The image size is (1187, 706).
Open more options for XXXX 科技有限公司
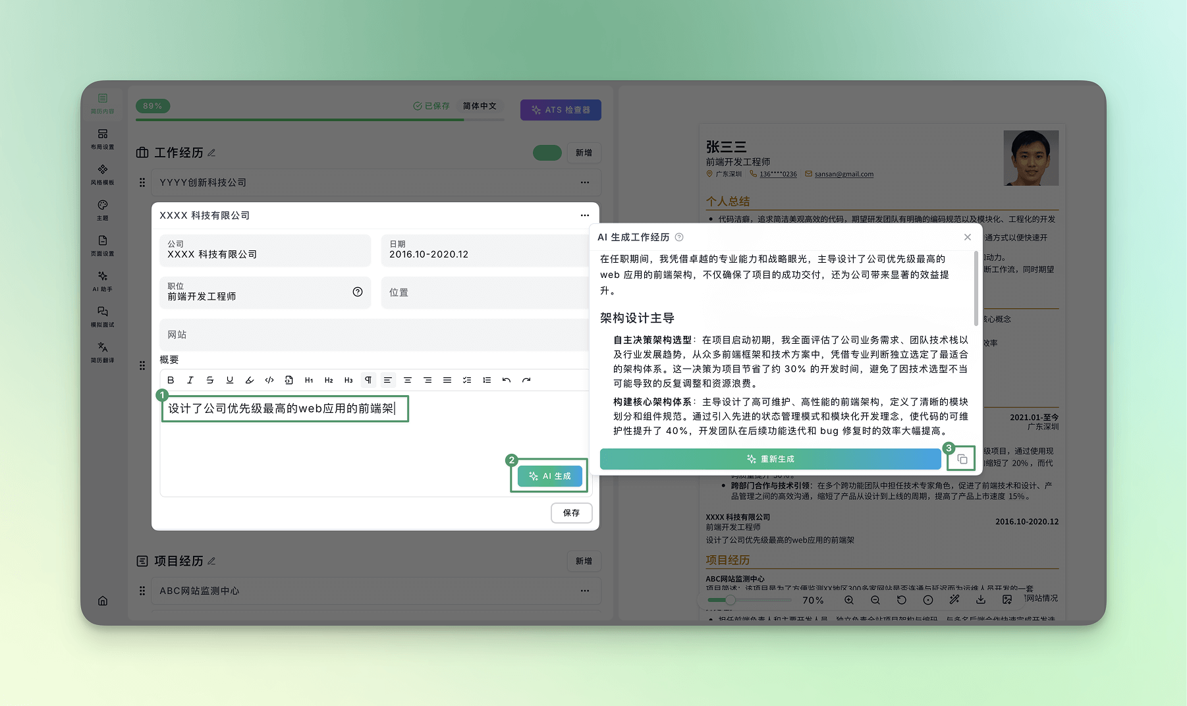[584, 215]
